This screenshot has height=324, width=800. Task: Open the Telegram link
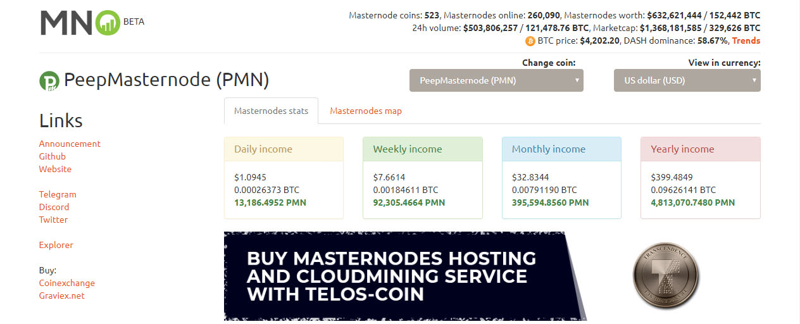click(x=58, y=194)
